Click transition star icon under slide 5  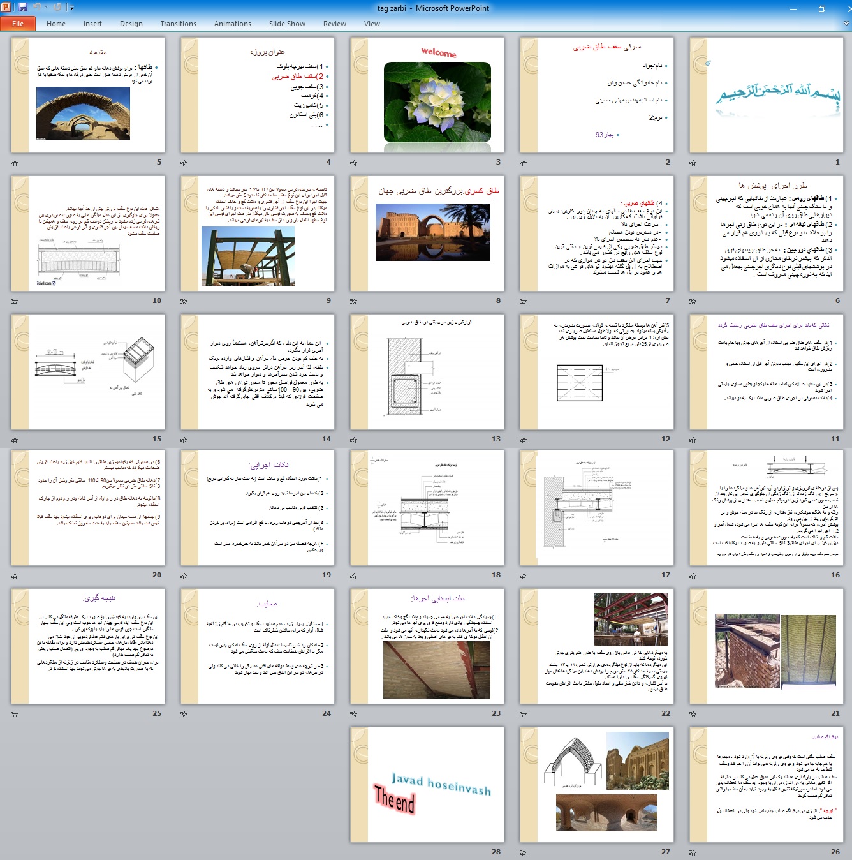[x=14, y=163]
